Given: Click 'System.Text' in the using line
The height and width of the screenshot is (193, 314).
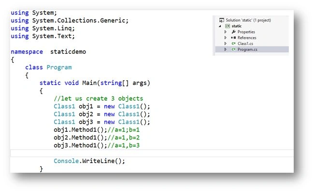Looking at the screenshot, I should [x=52, y=36].
